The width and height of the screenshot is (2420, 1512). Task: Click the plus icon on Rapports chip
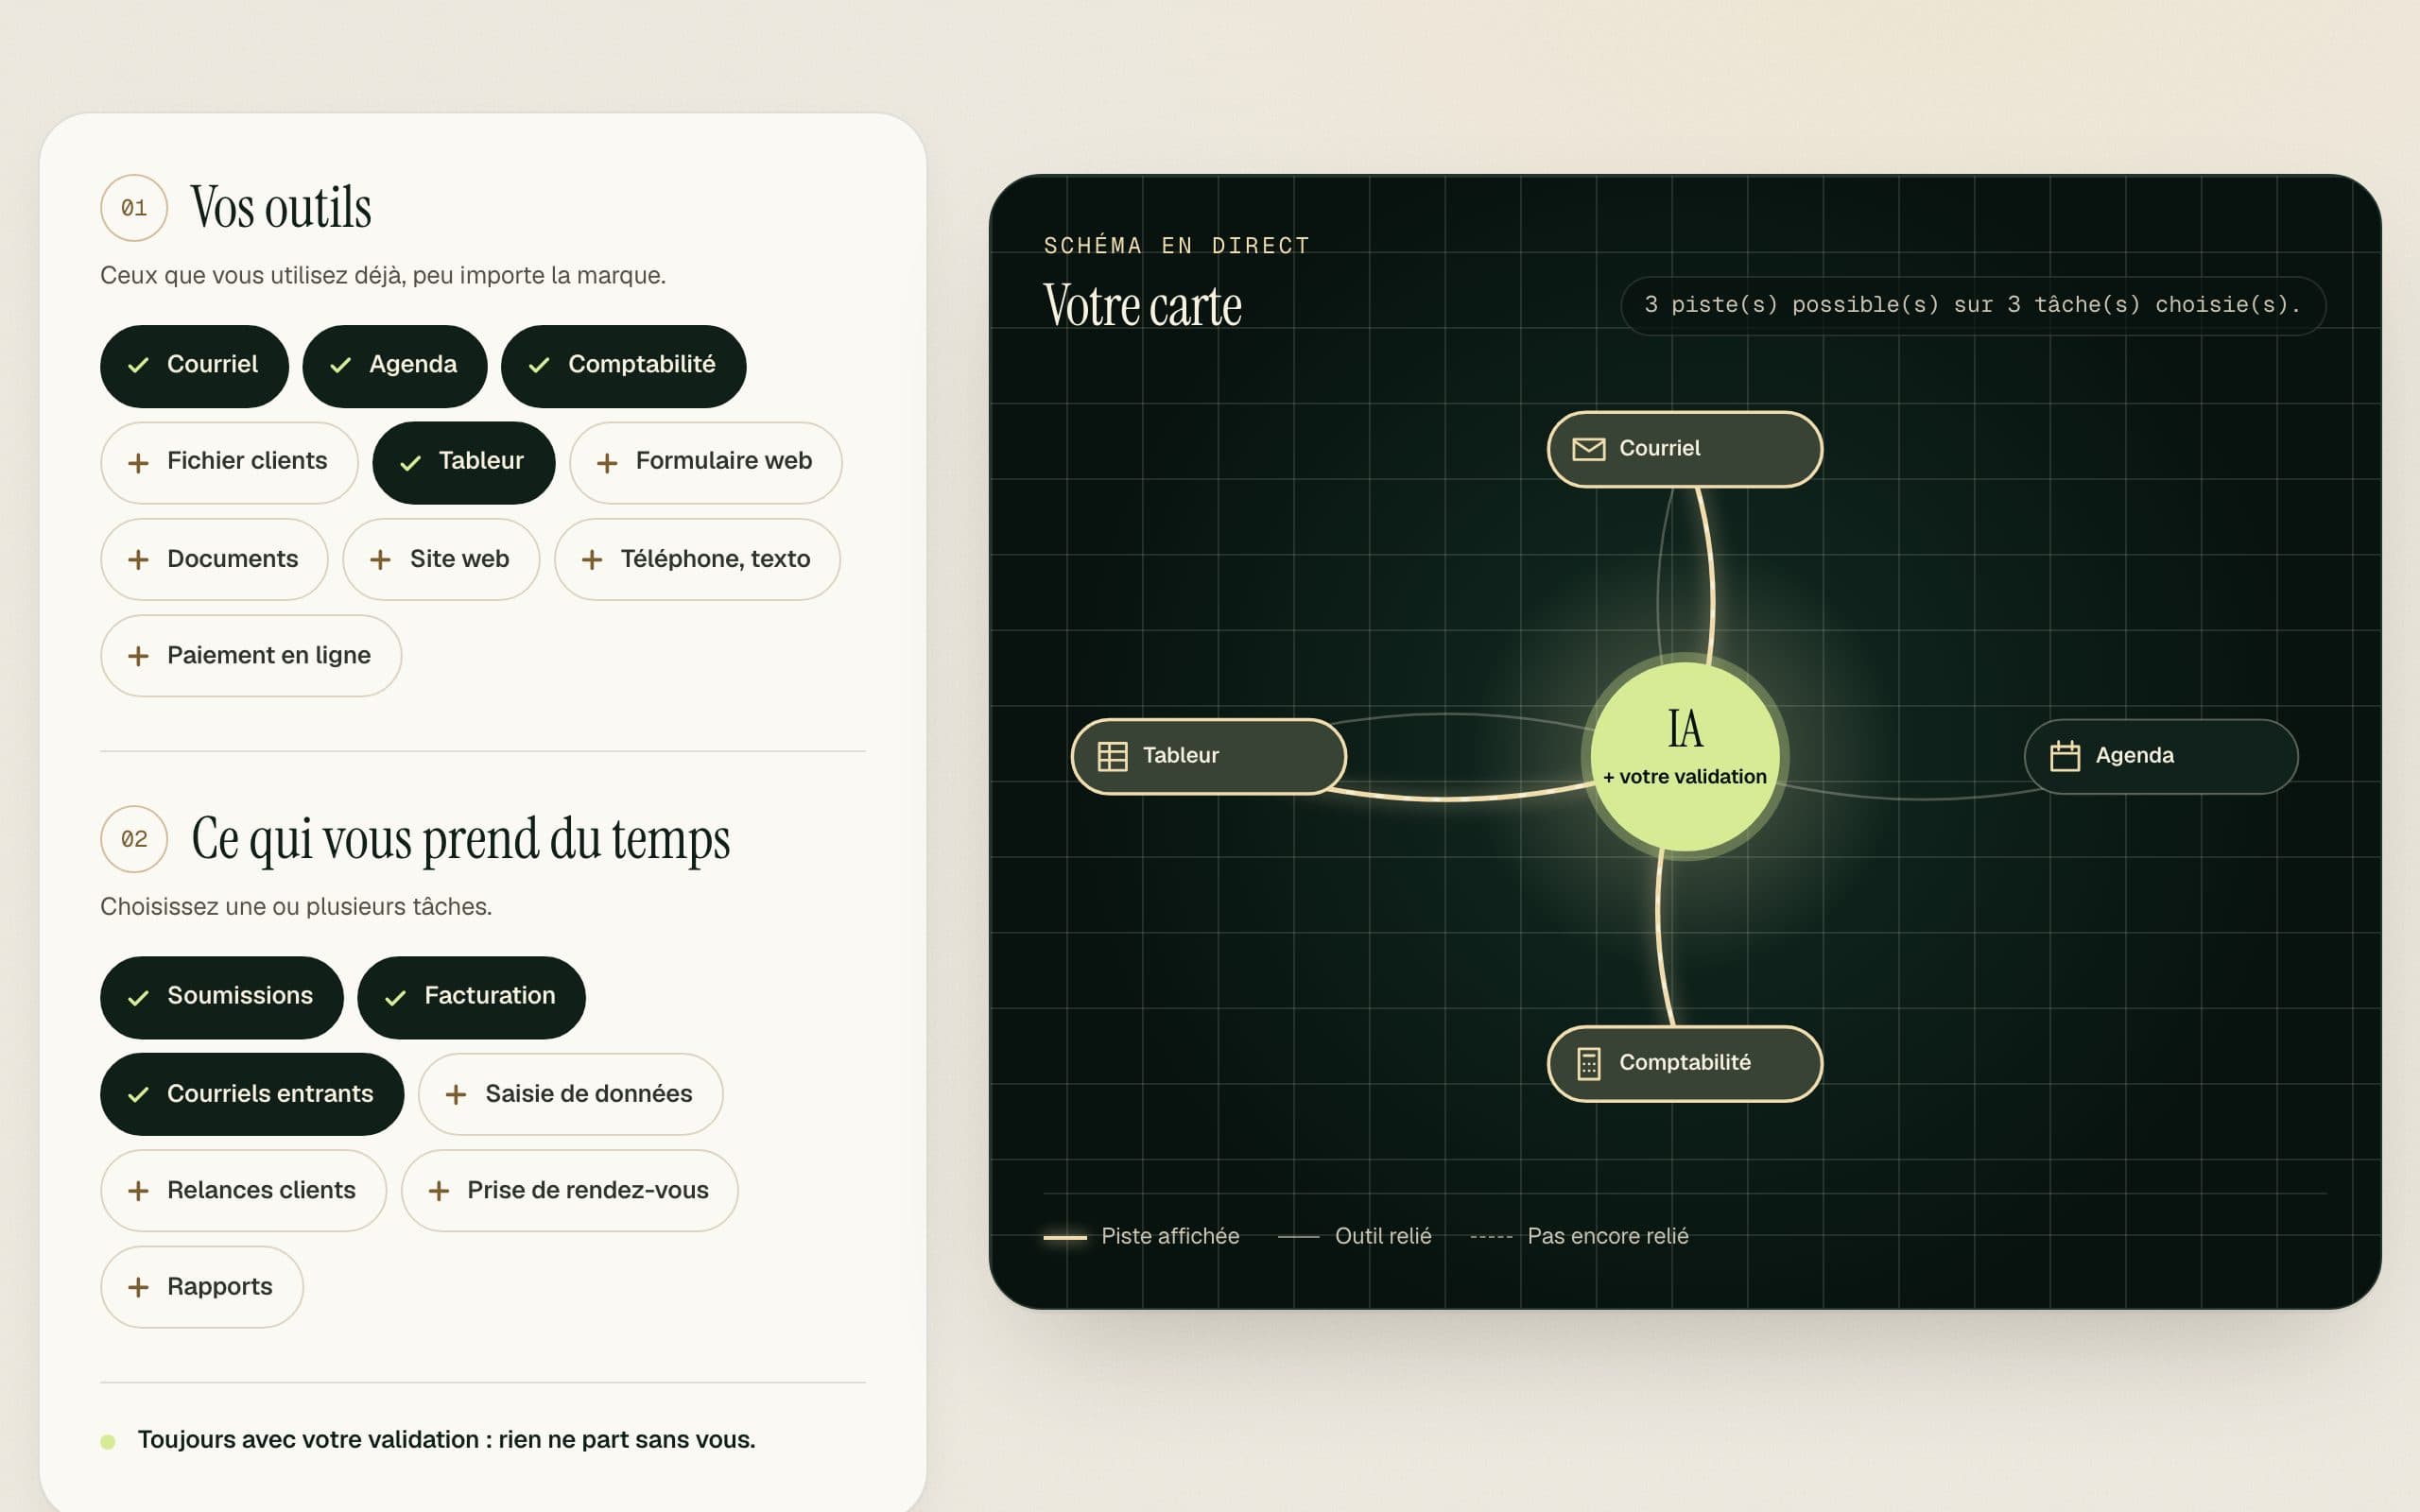pos(138,1288)
